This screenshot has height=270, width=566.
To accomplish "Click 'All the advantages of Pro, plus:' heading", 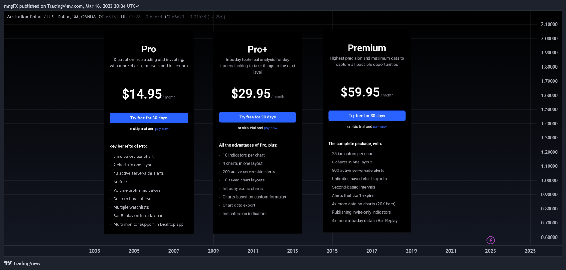I will [x=248, y=145].
